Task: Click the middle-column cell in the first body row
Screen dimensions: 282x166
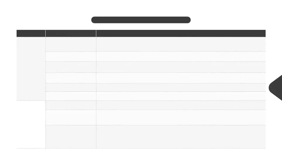Action: (71, 44)
